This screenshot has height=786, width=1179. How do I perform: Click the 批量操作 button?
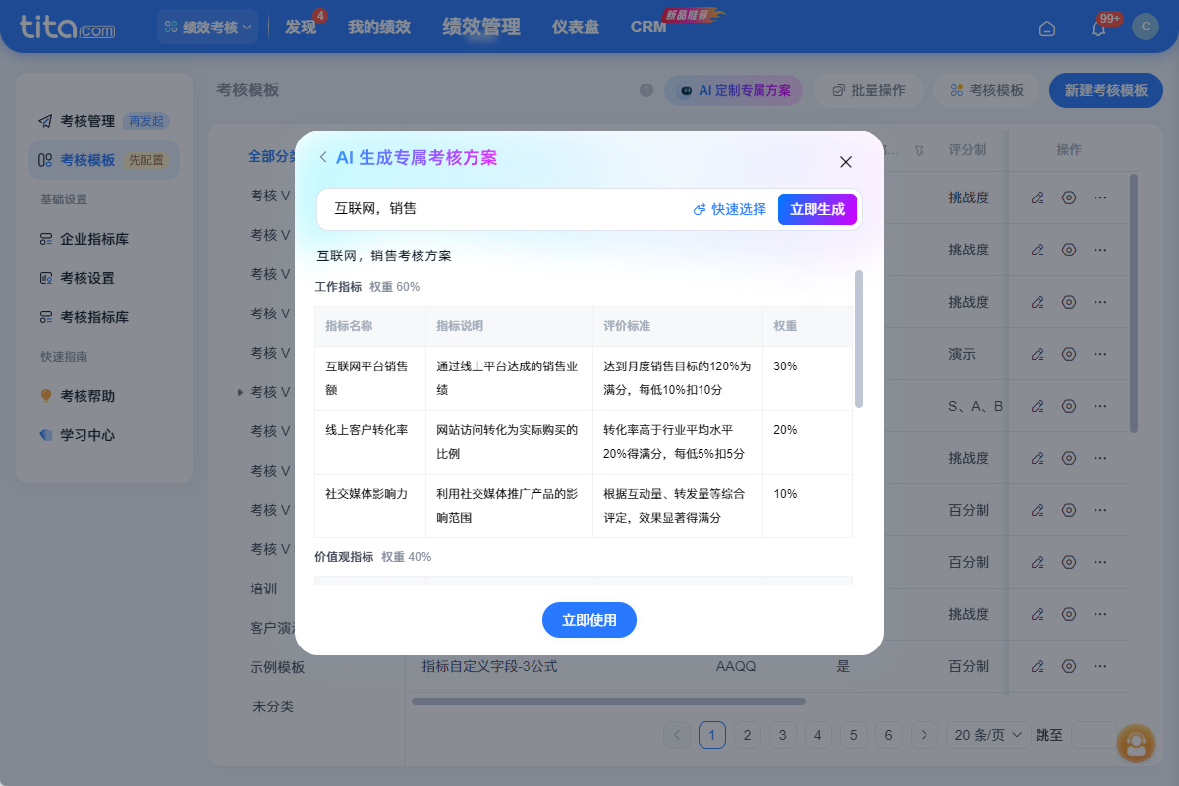(868, 90)
